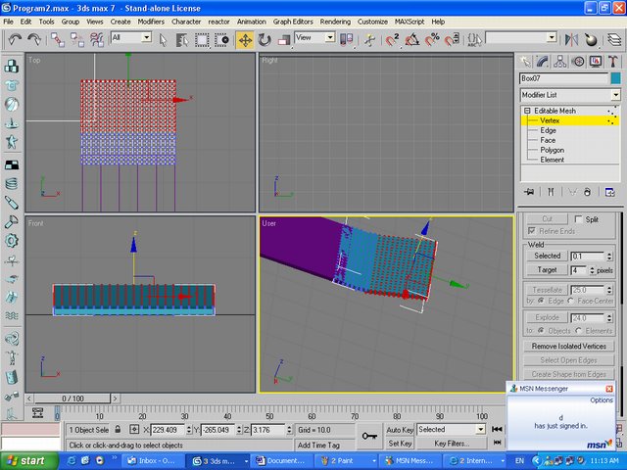Choose the Elements explode radio button
Image resolution: width=627 pixels, height=470 pixels.
pyautogui.click(x=580, y=330)
